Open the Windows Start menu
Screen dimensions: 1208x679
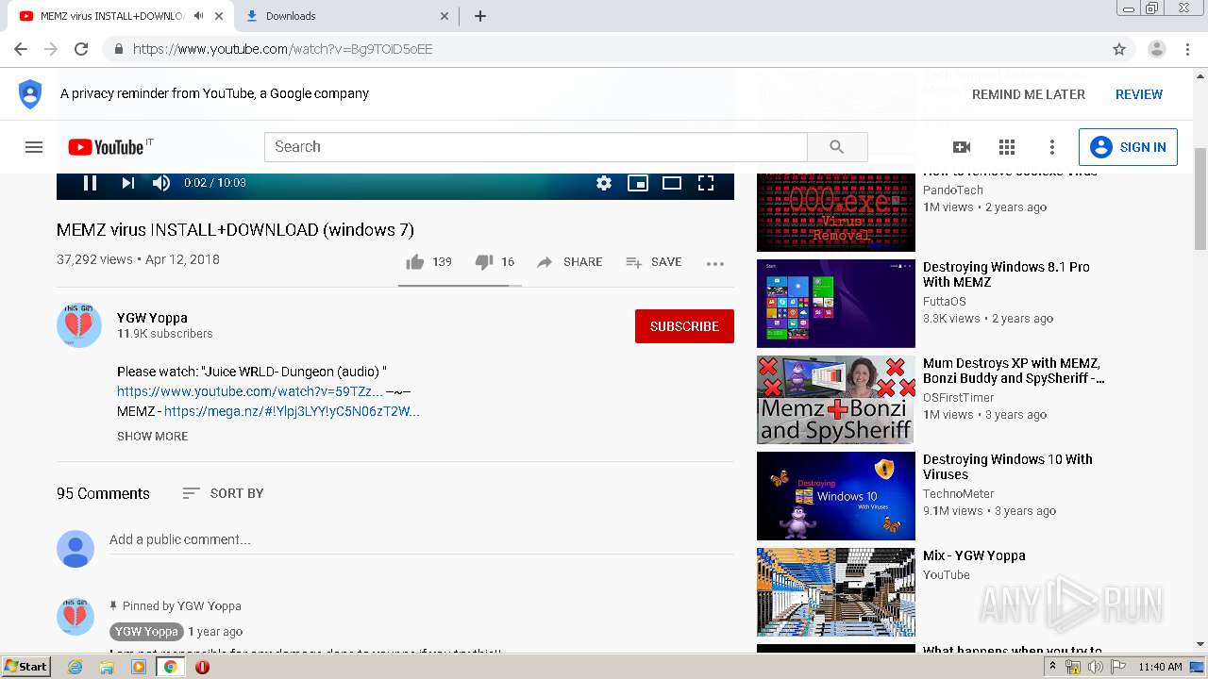(x=25, y=667)
